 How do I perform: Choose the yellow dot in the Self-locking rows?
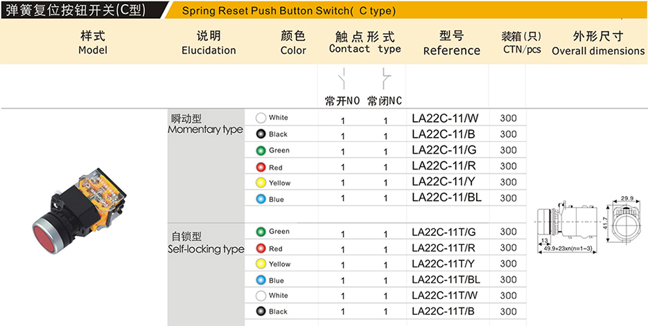[261, 264]
